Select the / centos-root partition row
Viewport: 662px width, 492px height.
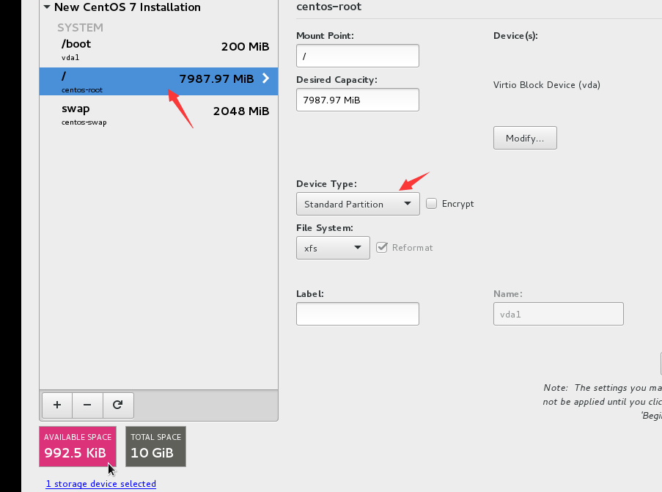159,81
